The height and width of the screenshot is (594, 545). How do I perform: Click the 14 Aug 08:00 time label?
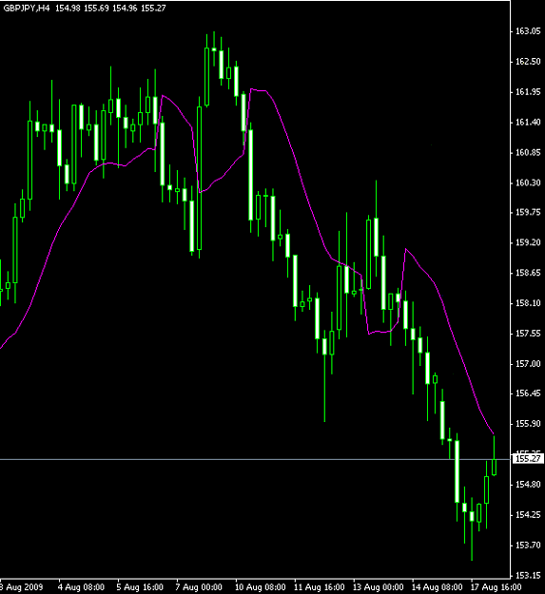(437, 587)
